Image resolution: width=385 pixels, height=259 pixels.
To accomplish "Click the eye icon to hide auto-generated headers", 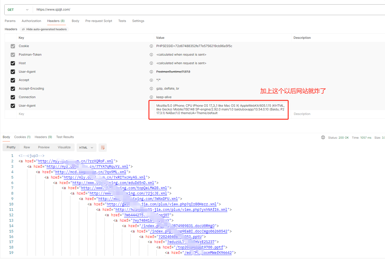I will [23, 29].
